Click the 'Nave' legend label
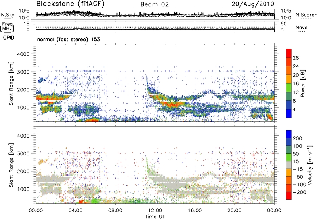The width and height of the screenshot is (317, 219). pos(301,27)
